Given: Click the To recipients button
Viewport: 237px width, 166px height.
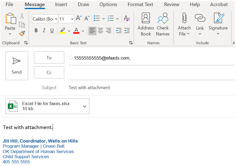Looking at the screenshot, I should (49, 58).
